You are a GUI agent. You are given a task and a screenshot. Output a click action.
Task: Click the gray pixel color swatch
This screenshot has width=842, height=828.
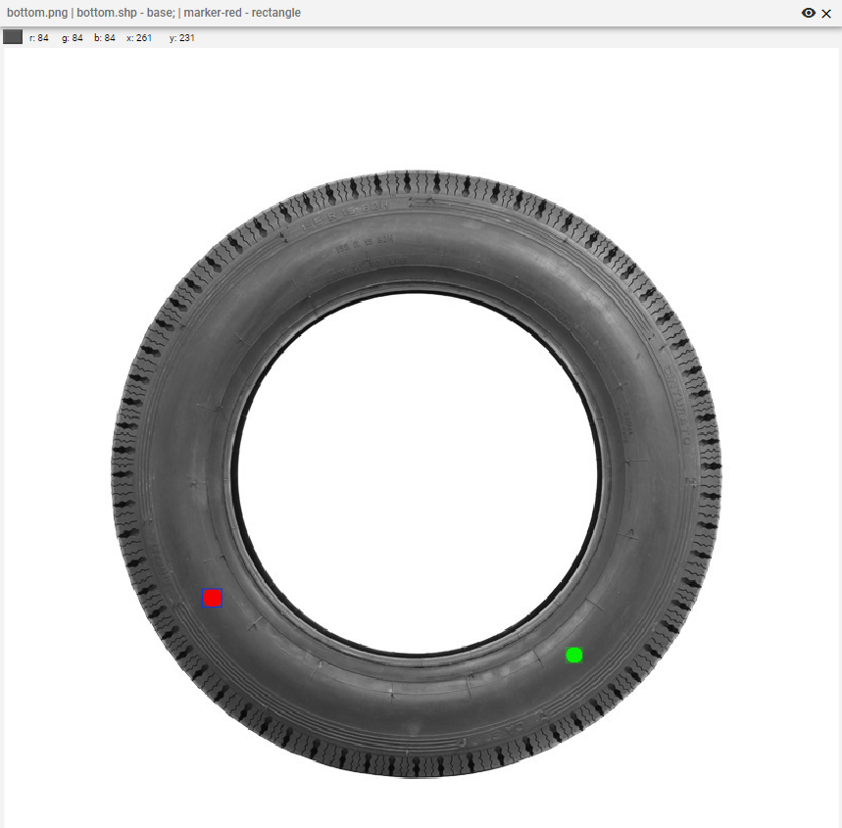(x=13, y=37)
